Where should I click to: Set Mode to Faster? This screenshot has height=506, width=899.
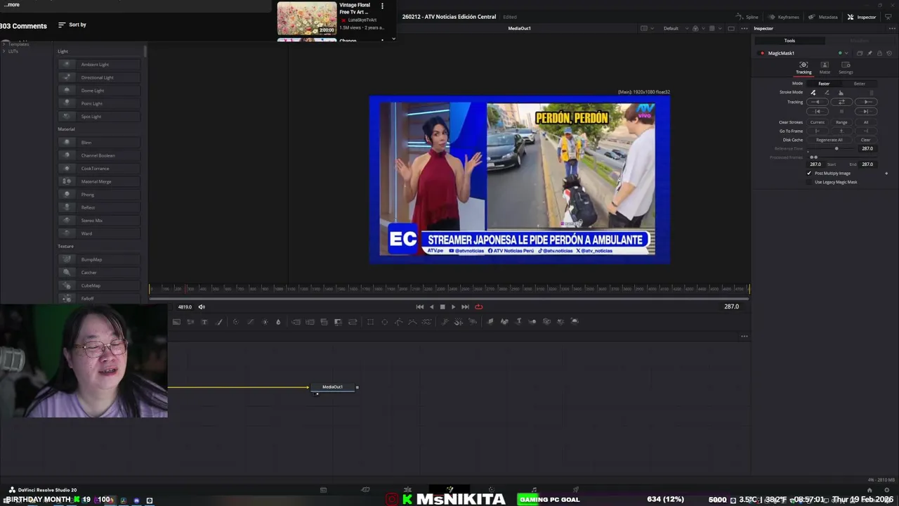(x=824, y=84)
